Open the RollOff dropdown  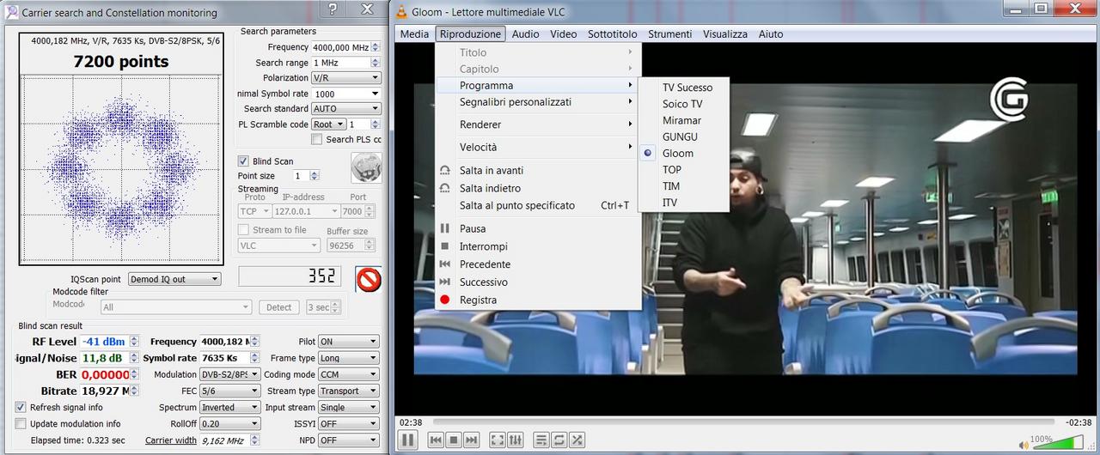coord(229,423)
